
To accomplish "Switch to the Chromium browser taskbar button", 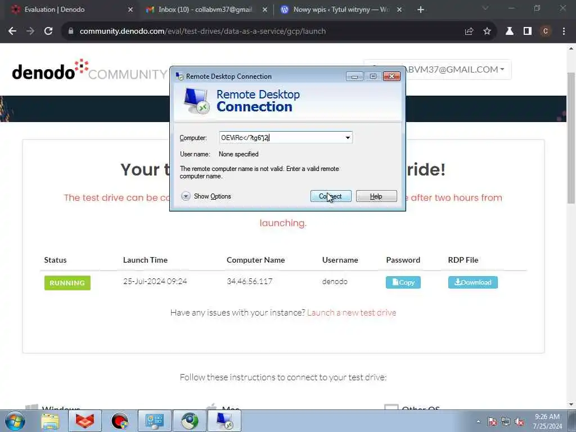I will 190,421.
